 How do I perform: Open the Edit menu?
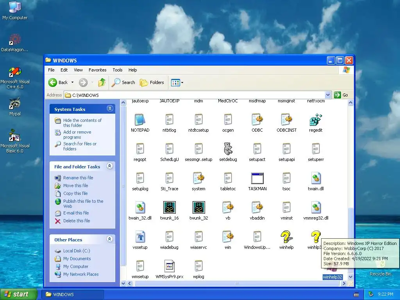pos(64,70)
